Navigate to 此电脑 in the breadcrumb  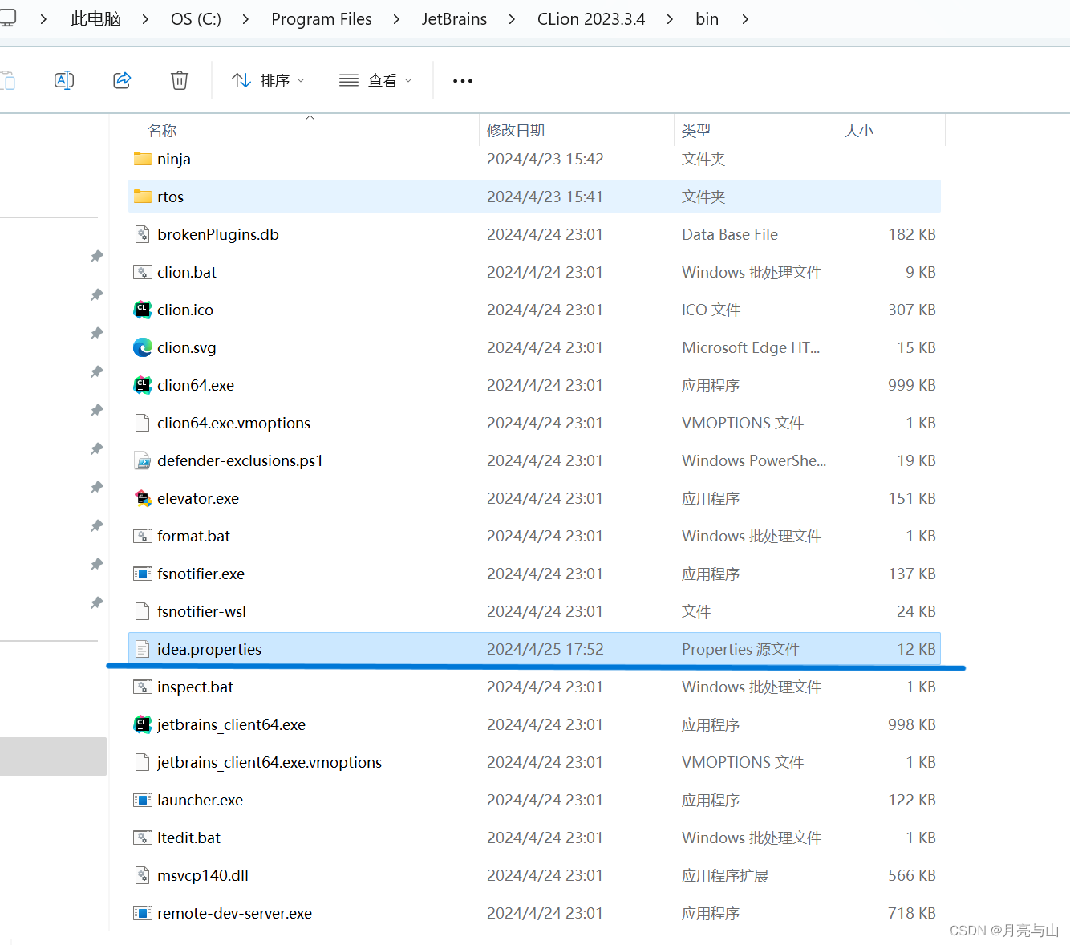pyautogui.click(x=96, y=19)
